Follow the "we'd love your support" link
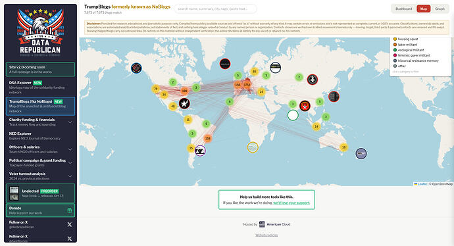Screen dimensions: 454x246 click(x=291, y=203)
